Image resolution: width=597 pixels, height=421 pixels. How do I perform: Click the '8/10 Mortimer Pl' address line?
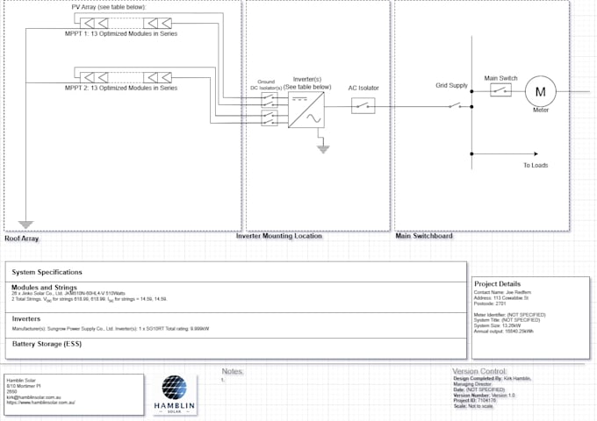click(23, 386)
